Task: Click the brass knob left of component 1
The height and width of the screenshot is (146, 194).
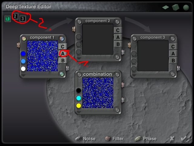Action: pyautogui.click(x=18, y=45)
